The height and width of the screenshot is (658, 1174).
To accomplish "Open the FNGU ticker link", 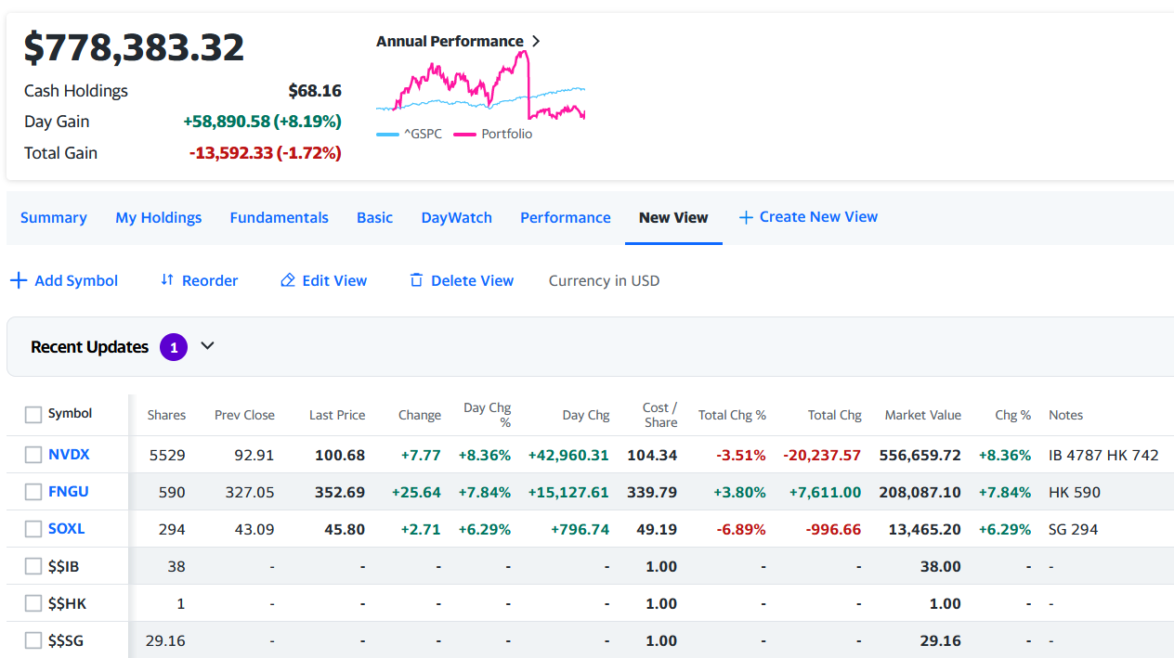I will pyautogui.click(x=69, y=492).
